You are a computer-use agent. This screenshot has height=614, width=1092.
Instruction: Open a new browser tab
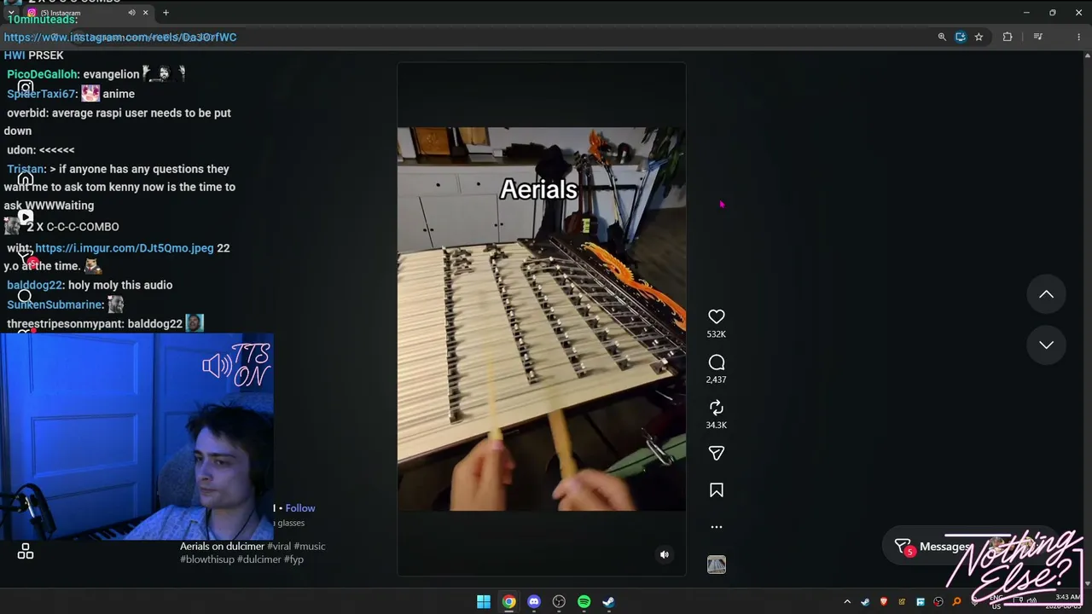pyautogui.click(x=166, y=13)
